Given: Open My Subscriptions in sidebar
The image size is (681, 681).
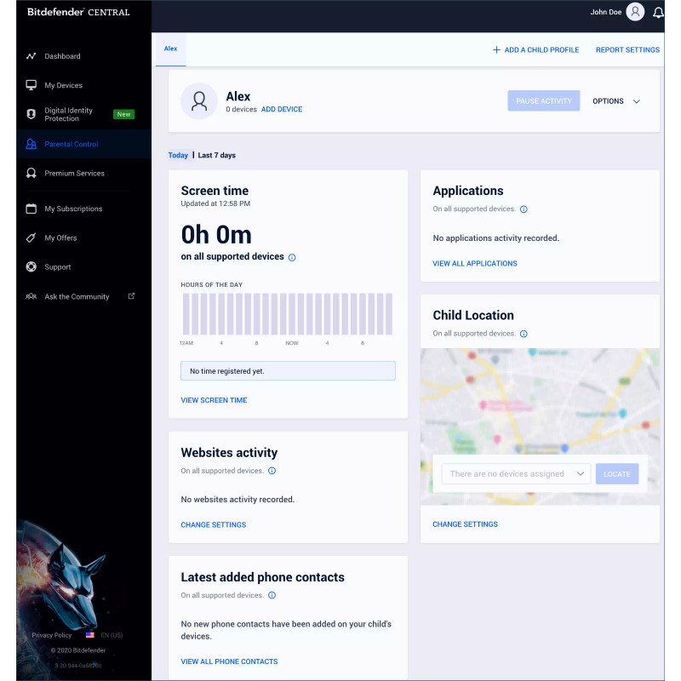Looking at the screenshot, I should pyautogui.click(x=73, y=209).
